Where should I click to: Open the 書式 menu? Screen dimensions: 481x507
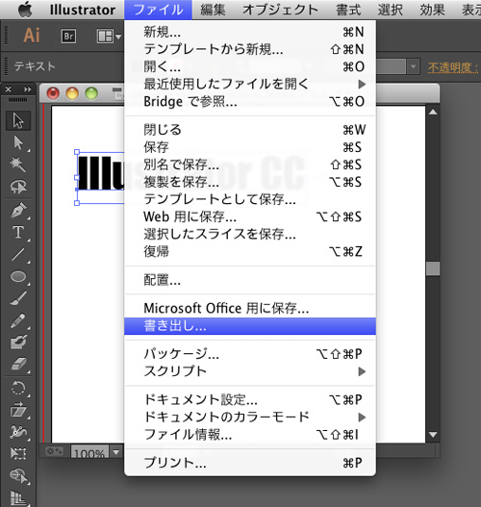point(348,10)
